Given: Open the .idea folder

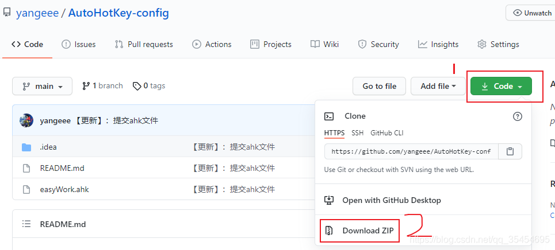Looking at the screenshot, I should (x=48, y=147).
